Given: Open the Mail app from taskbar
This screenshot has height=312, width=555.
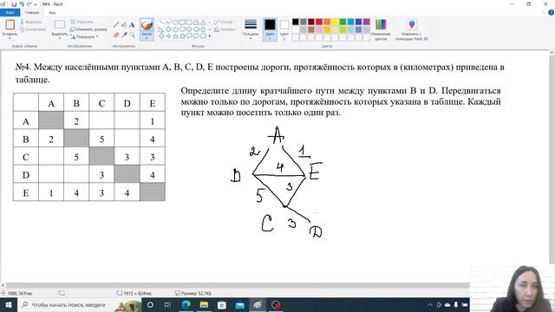Looking at the screenshot, I should pos(240,305).
